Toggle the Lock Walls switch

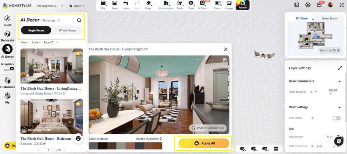point(336,118)
